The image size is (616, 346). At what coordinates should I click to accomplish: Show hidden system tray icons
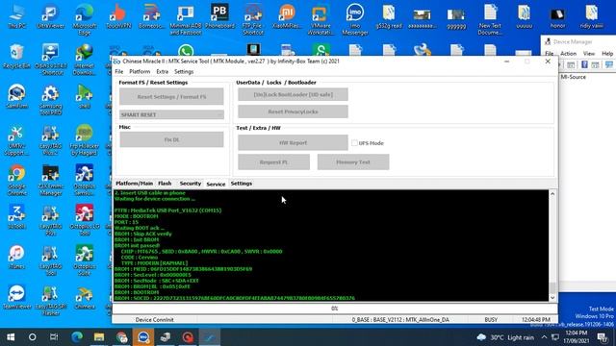544,337
